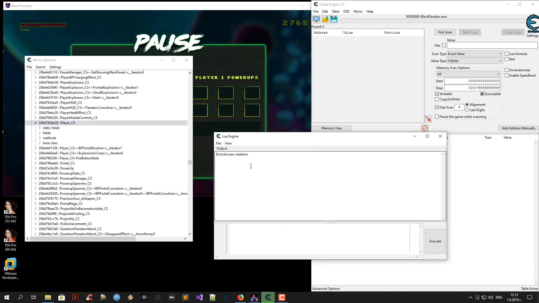Image resolution: width=539 pixels, height=303 pixels.
Task: Open the View menu in Lua Engine
Action: [228, 143]
